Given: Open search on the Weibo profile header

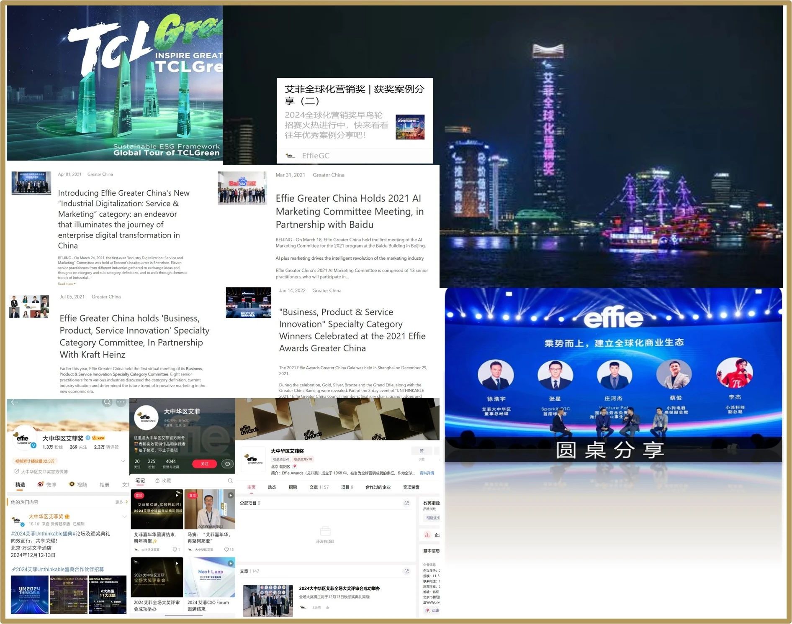Looking at the screenshot, I should coord(108,402).
